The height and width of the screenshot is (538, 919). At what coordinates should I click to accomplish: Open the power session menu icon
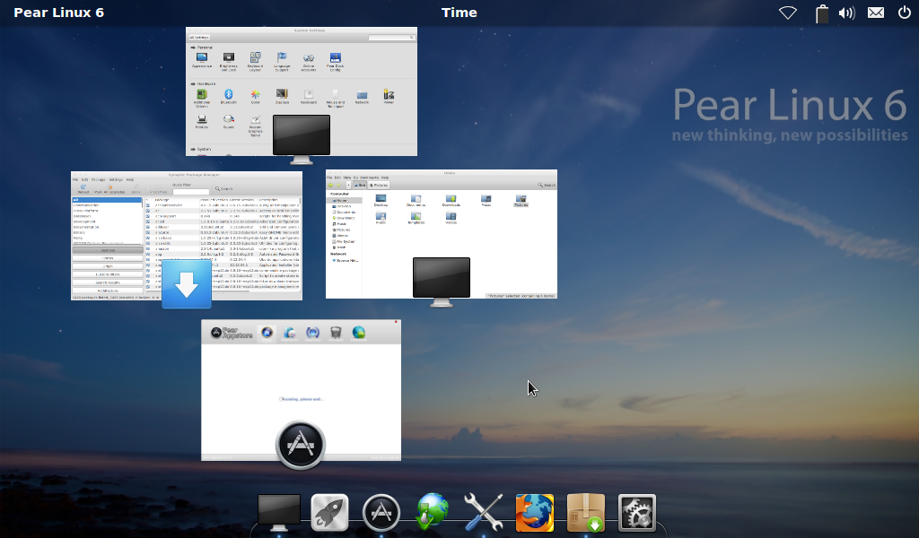[905, 13]
